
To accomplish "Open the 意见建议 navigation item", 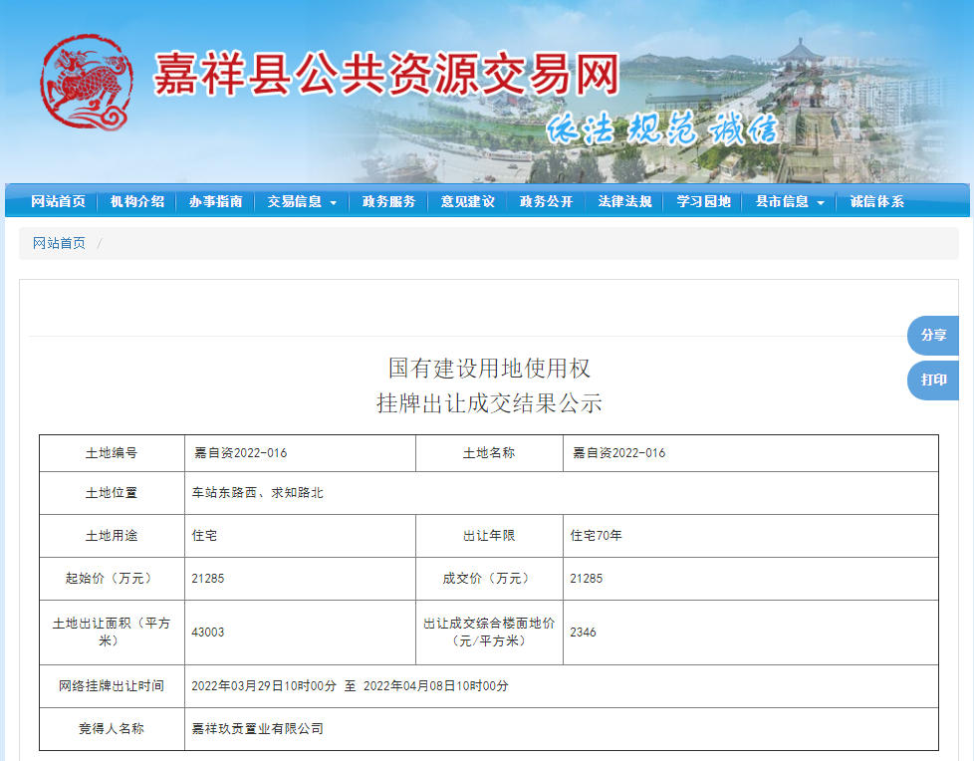I will click(x=469, y=200).
